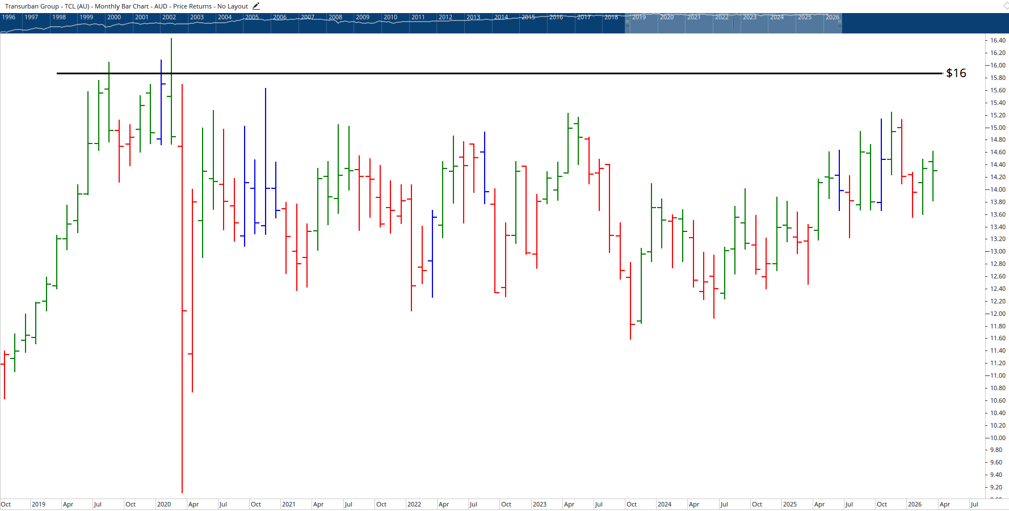Select 2019 in the timeline navigator strip

[638, 17]
